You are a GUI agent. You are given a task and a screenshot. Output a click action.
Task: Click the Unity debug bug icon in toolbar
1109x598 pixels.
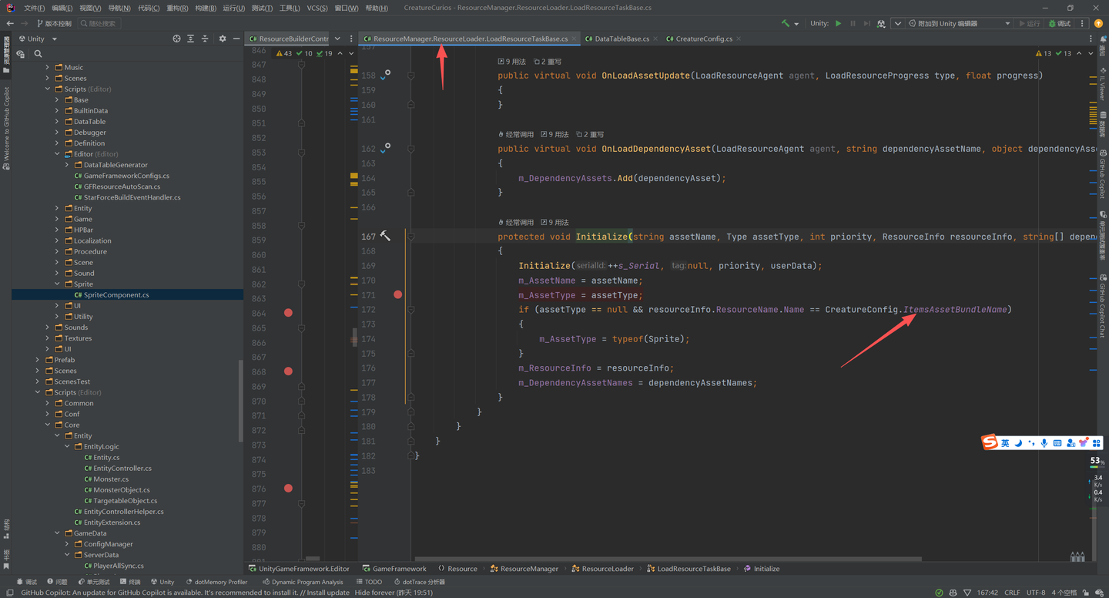point(881,23)
